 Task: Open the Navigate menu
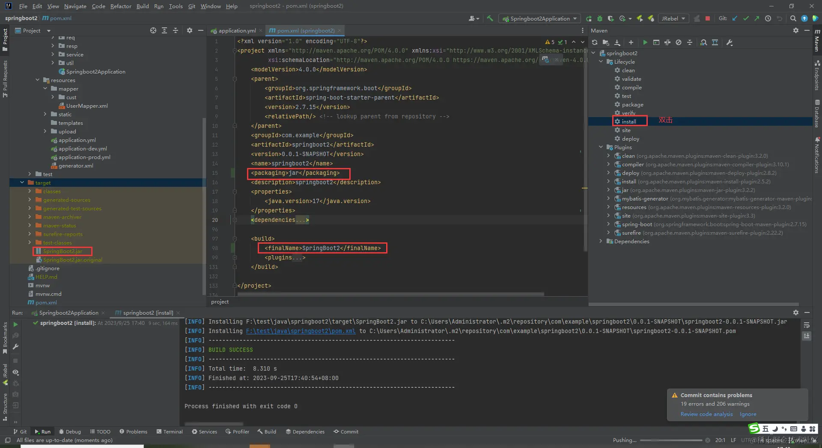75,6
